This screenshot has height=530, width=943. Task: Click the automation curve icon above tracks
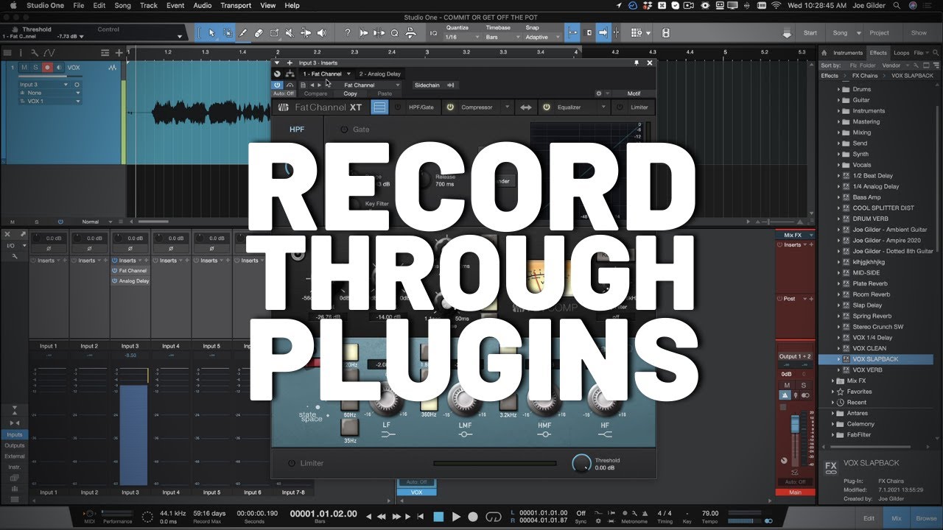pos(49,52)
